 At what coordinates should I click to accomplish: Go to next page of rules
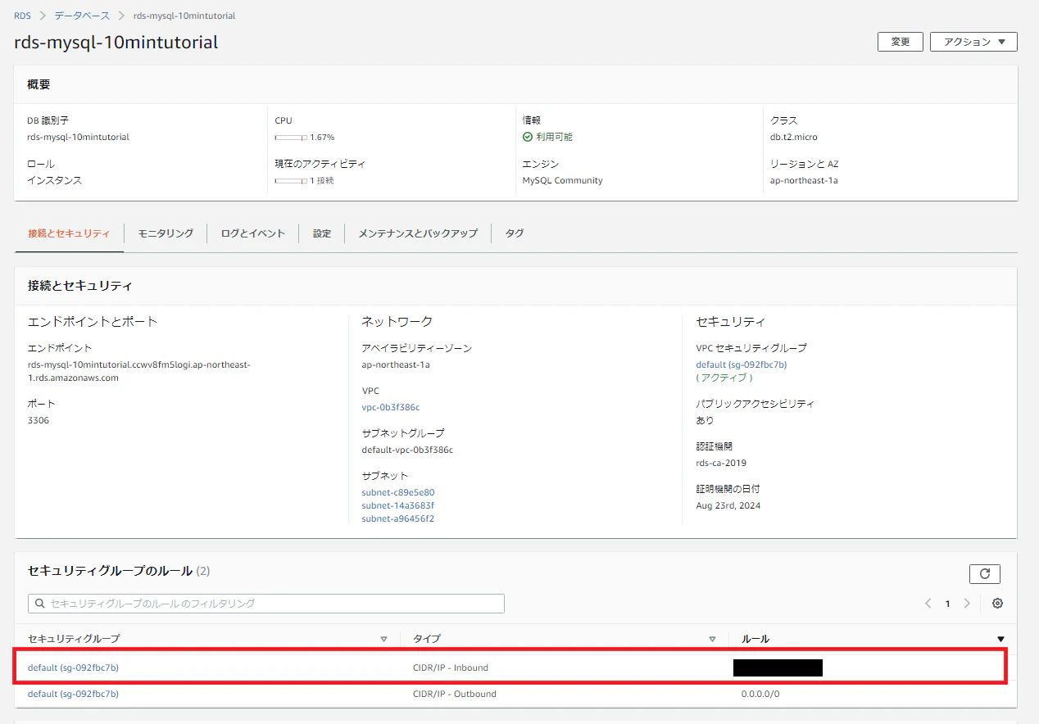(x=967, y=604)
